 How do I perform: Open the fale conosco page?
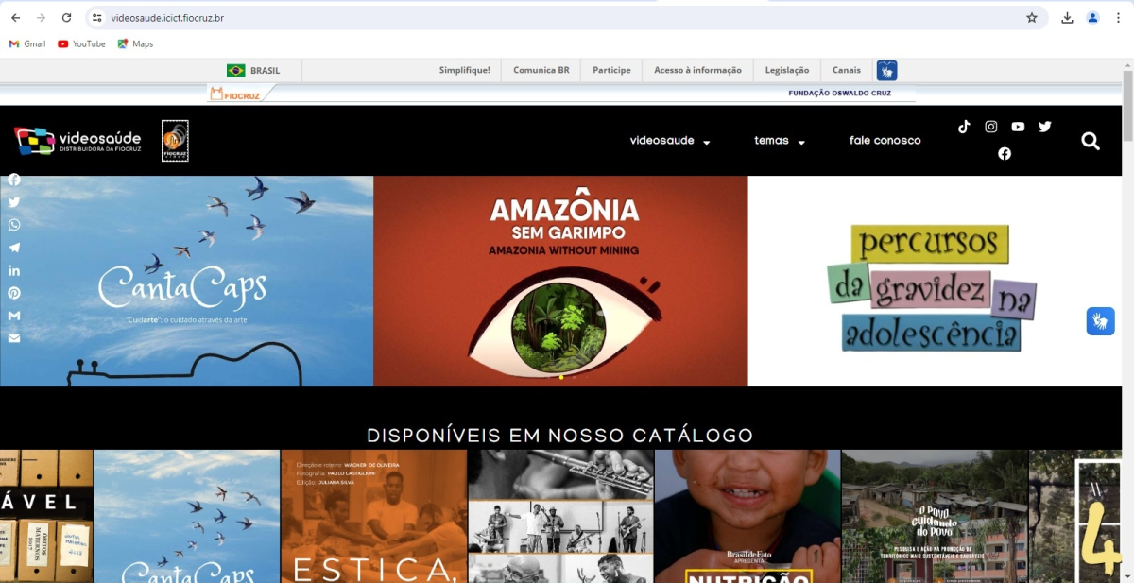click(885, 141)
